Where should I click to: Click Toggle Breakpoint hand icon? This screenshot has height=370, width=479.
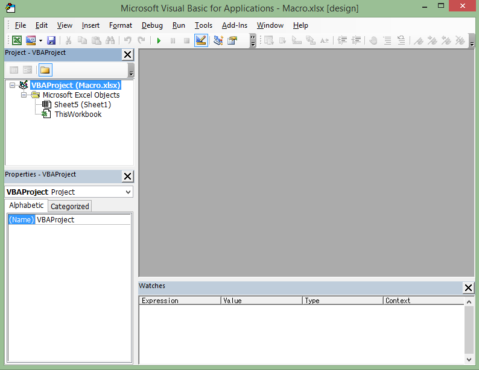pyautogui.click(x=373, y=40)
